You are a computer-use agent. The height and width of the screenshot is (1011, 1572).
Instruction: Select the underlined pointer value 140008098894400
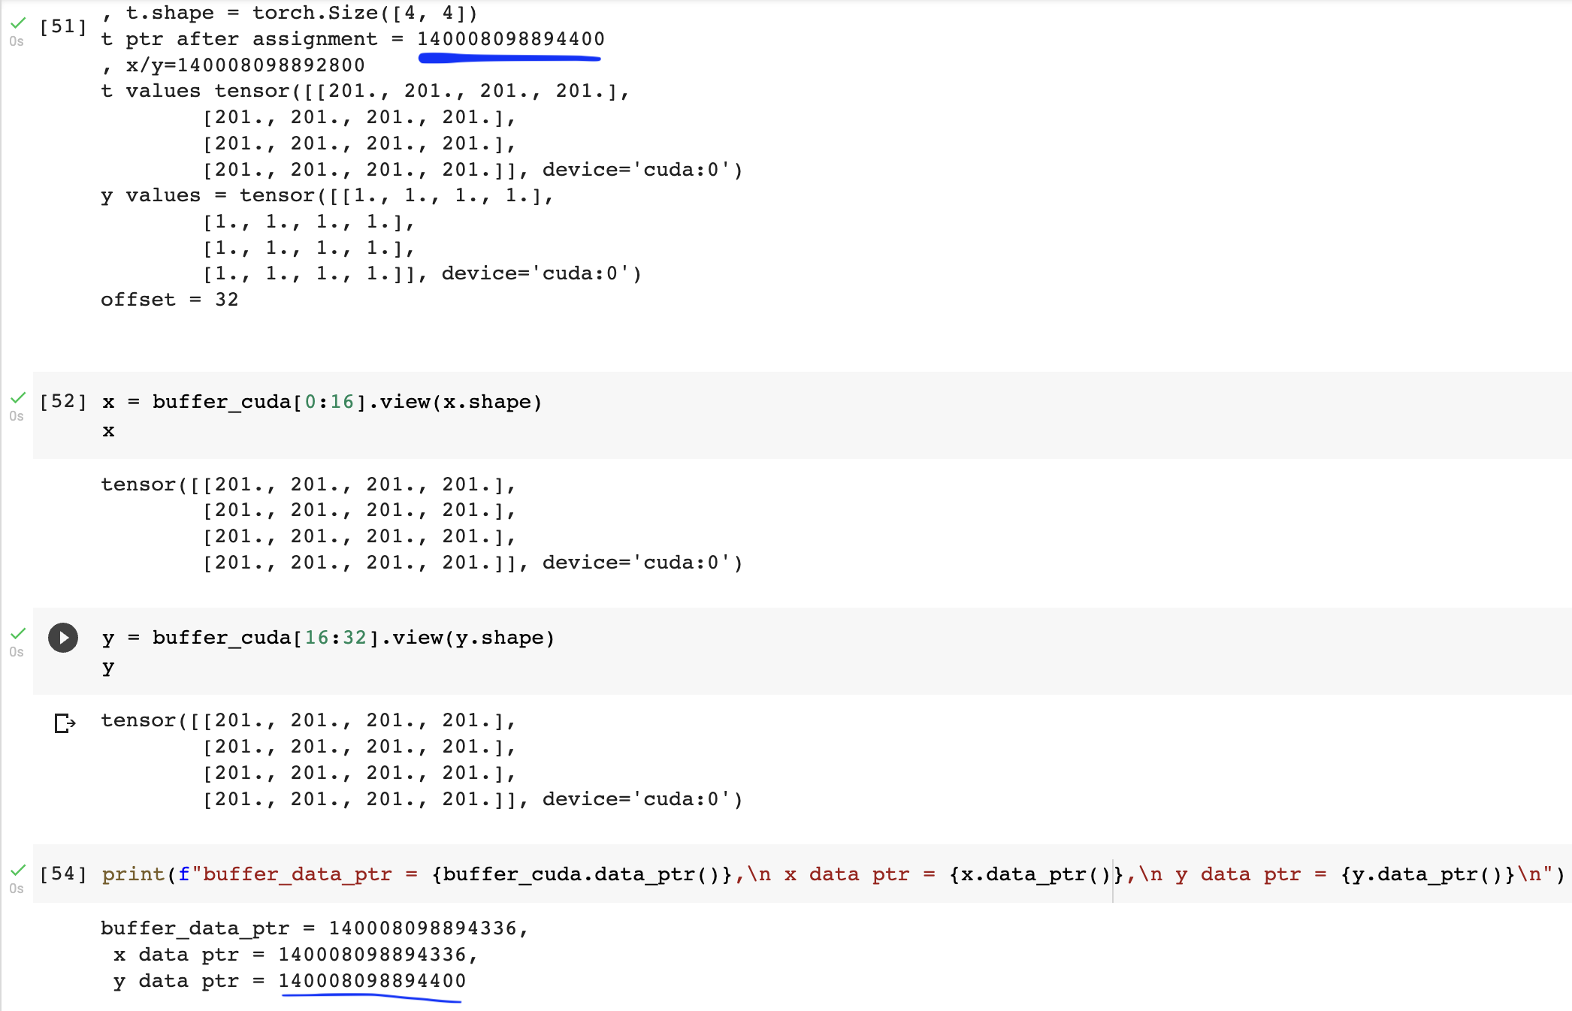pyautogui.click(x=512, y=39)
